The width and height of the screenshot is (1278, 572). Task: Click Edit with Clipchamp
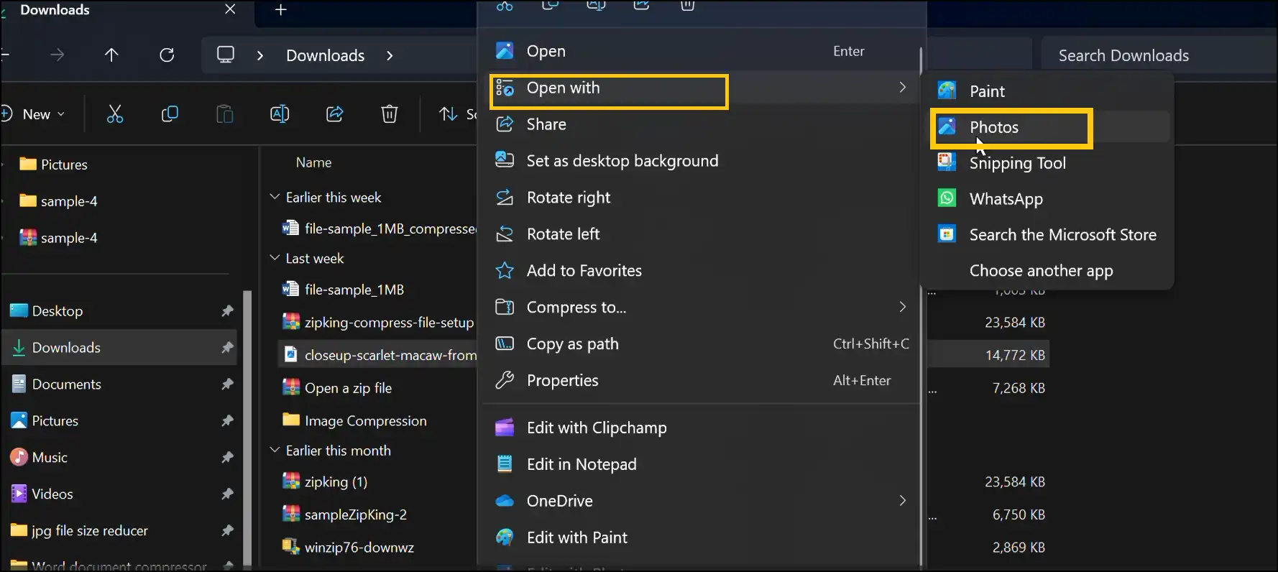[701, 428]
